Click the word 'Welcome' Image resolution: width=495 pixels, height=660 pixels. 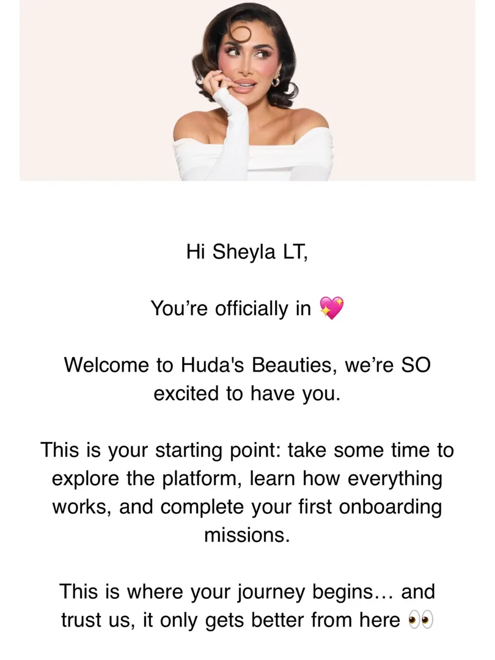pos(106,364)
